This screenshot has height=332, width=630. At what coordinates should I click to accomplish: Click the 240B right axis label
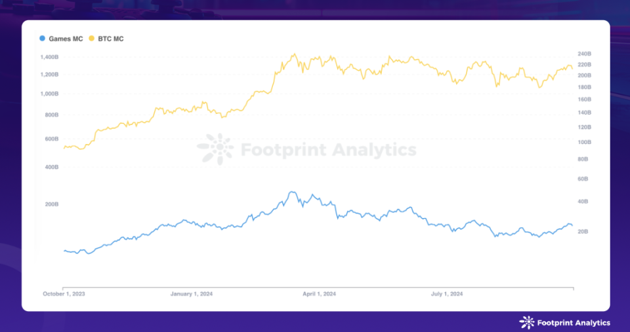(585, 54)
